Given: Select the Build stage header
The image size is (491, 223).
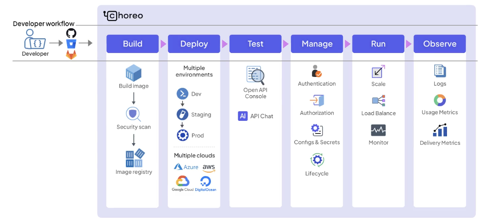Looking at the screenshot, I should 132,44.
